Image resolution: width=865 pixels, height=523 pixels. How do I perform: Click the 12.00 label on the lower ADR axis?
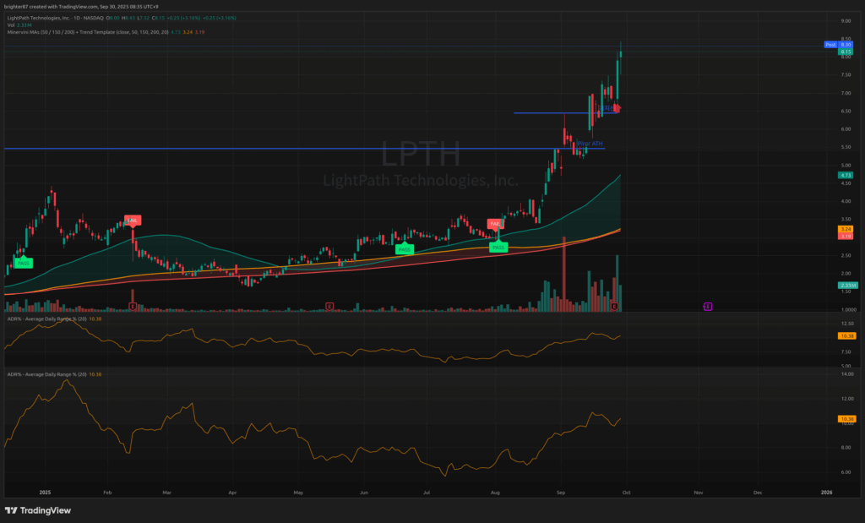tap(846, 398)
